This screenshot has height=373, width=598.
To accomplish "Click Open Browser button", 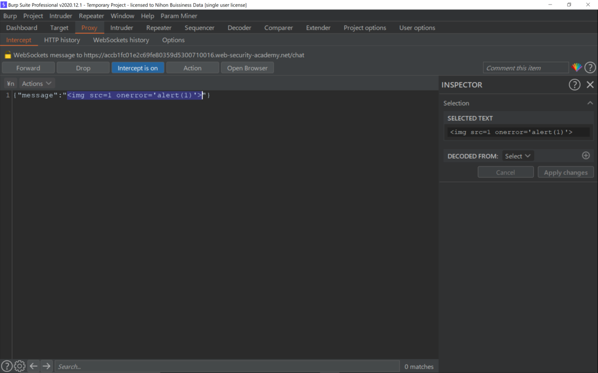I will tap(247, 68).
